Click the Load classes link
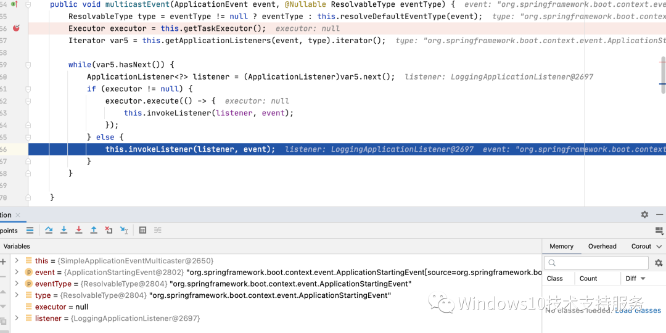Image resolution: width=666 pixels, height=333 pixels. tap(638, 310)
